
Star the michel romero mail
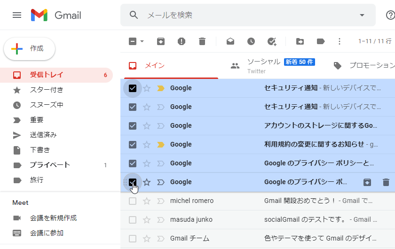coord(147,201)
